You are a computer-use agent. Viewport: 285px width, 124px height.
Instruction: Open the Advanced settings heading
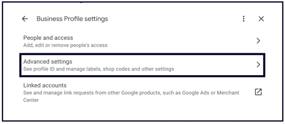[x=48, y=62]
